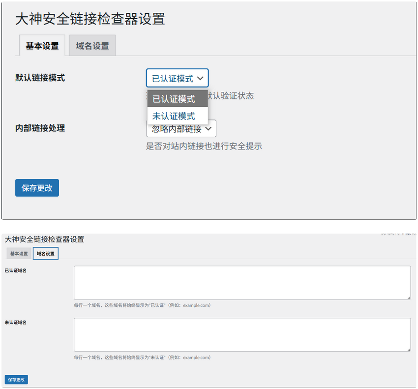This screenshot has height=389, width=418.
Task: Click the 内部链接处理 field label
Action: click(40, 128)
